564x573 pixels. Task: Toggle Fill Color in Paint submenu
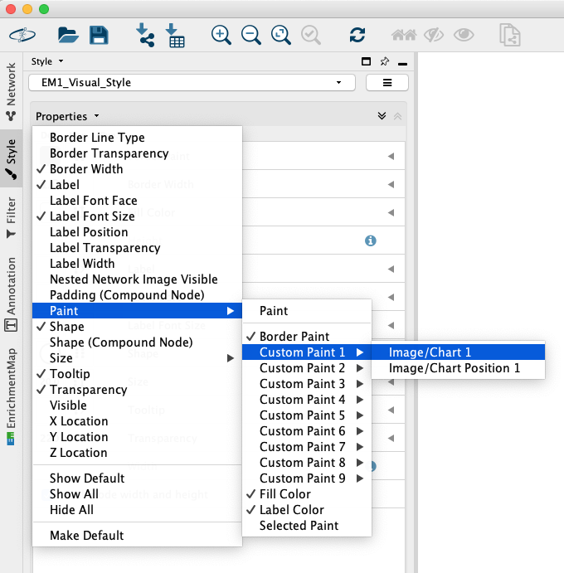(307, 493)
